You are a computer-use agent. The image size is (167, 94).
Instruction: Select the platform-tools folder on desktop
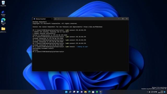pos(3,30)
